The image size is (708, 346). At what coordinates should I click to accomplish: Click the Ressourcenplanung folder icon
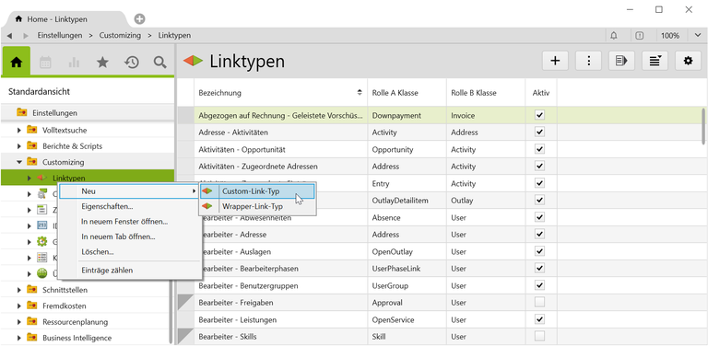pos(31,322)
